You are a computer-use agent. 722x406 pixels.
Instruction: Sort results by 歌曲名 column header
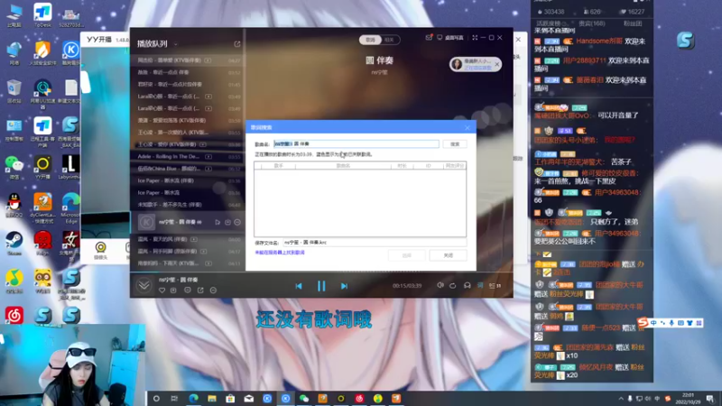tap(343, 166)
